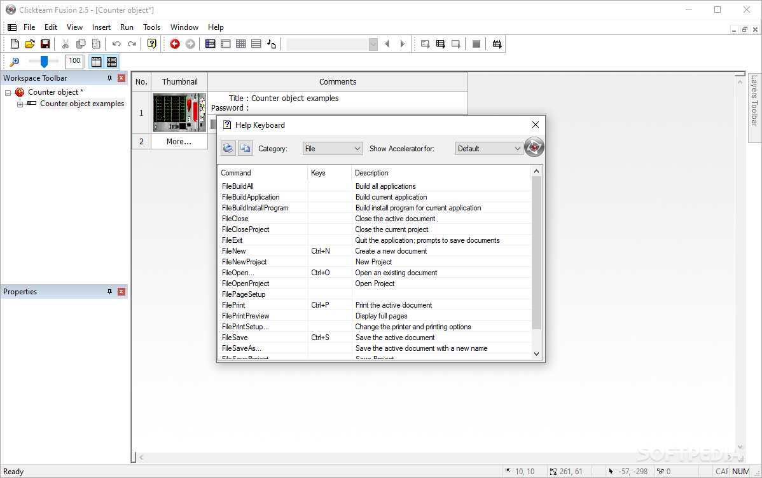This screenshot has width=762, height=478.
Task: Open the Data elements icon
Action: (272, 44)
